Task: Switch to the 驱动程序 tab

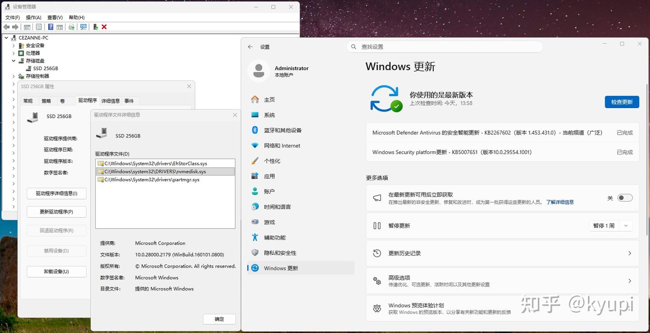Action: coord(88,100)
